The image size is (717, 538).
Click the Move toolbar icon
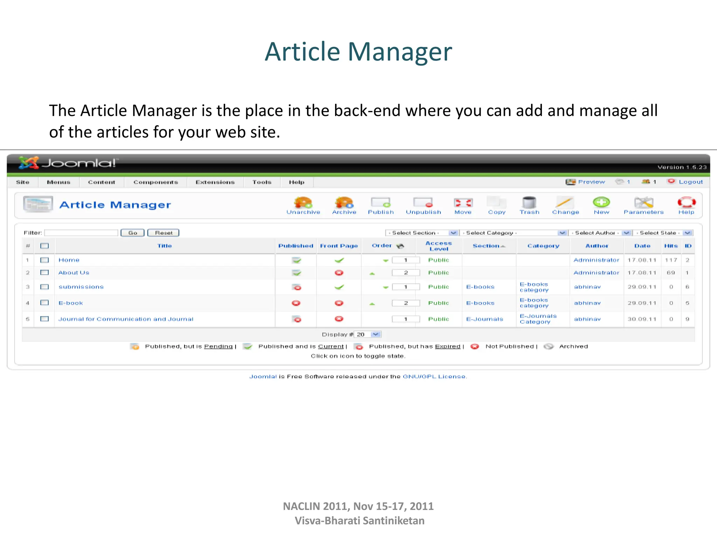coord(463,206)
